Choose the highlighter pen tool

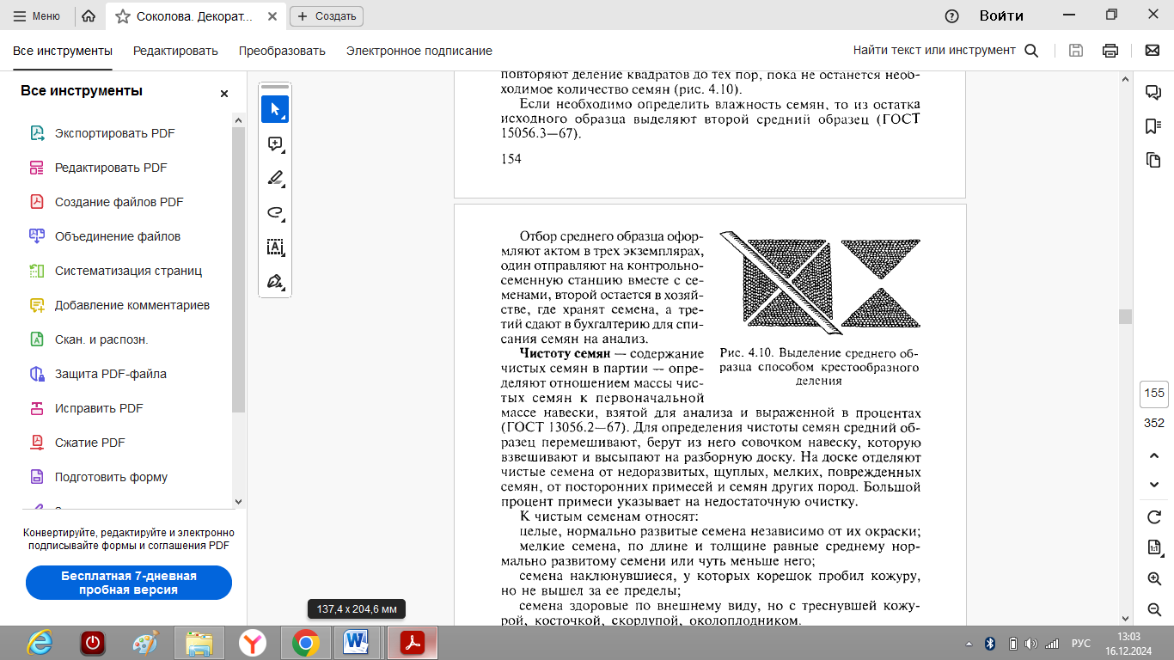(x=275, y=178)
